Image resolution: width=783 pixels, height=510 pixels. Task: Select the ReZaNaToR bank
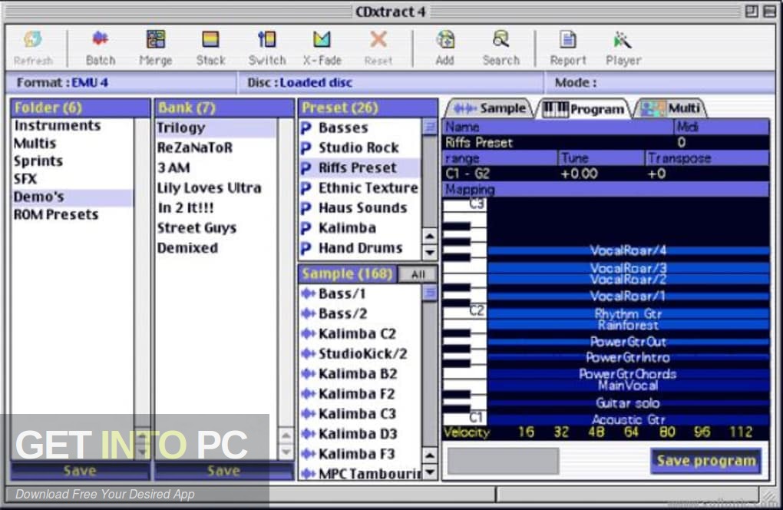coord(216,148)
